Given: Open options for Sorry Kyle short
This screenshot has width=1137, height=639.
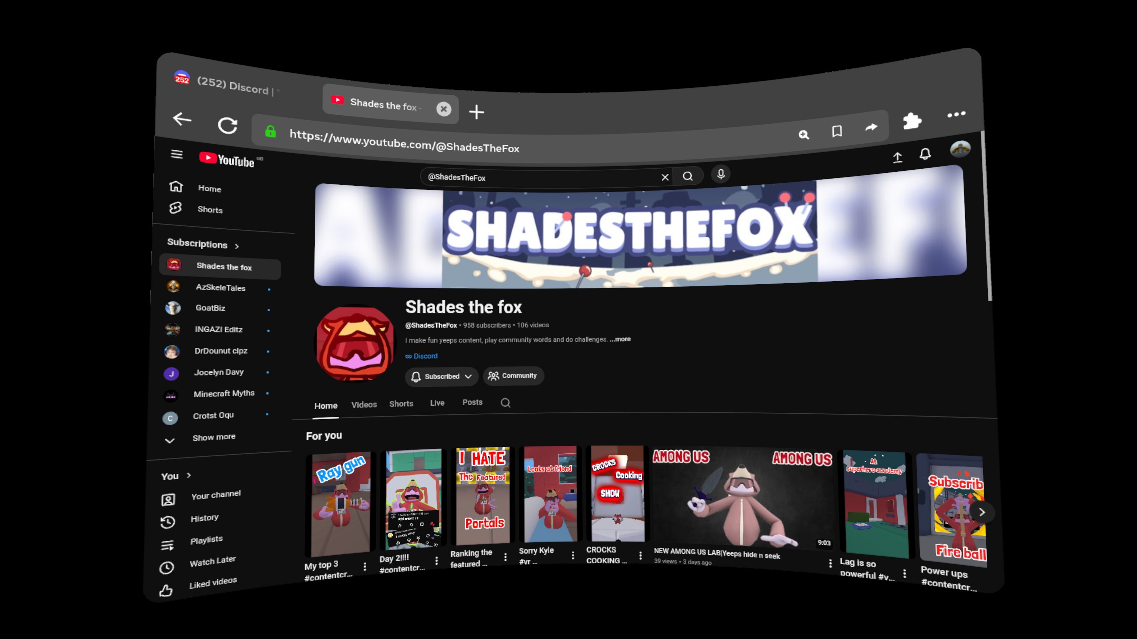Looking at the screenshot, I should point(573,556).
